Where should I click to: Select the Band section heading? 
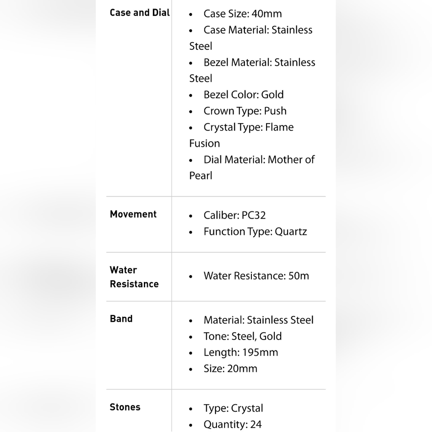coord(121,319)
